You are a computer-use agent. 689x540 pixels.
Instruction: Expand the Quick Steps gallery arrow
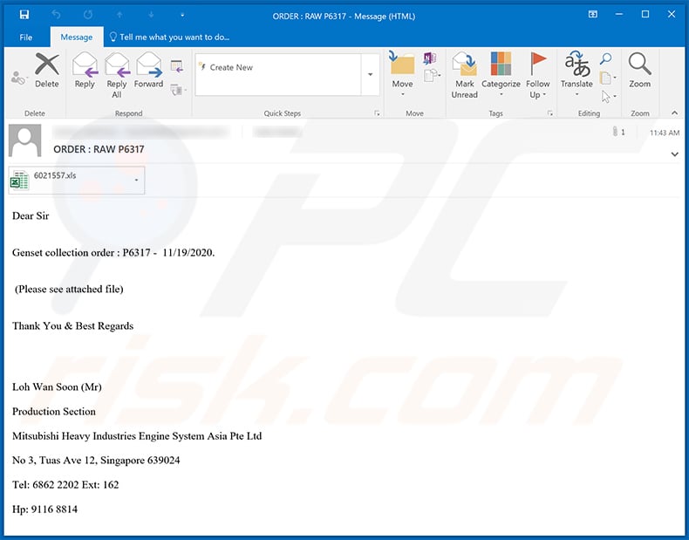[371, 74]
